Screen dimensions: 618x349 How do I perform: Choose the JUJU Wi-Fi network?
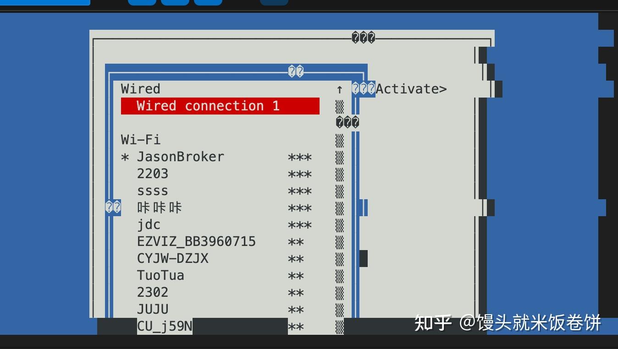click(220, 309)
